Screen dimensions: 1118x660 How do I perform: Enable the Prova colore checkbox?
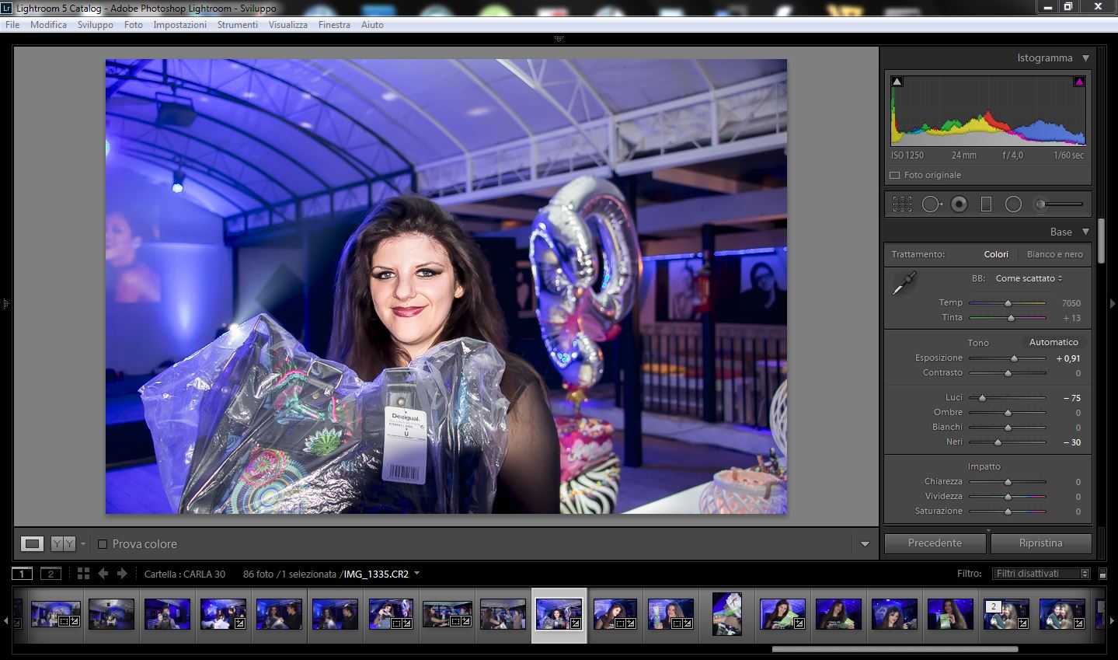click(x=103, y=543)
